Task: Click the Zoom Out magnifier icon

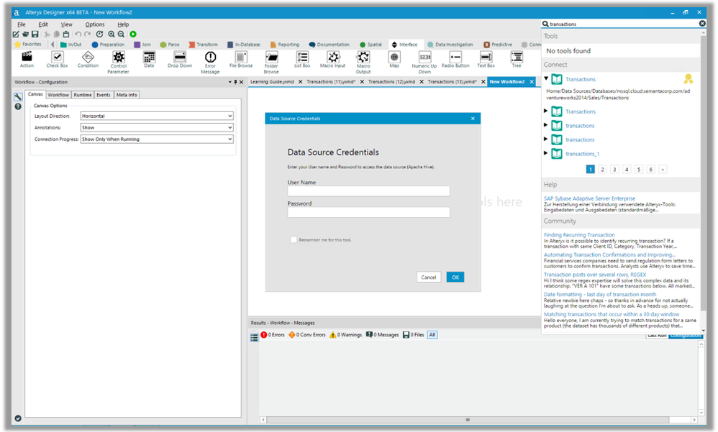Action: (x=121, y=34)
